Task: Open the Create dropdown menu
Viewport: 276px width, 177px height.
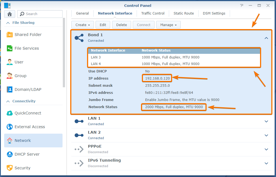Action: click(83, 25)
